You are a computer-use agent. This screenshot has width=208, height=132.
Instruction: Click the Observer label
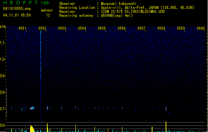[x=67, y=4]
